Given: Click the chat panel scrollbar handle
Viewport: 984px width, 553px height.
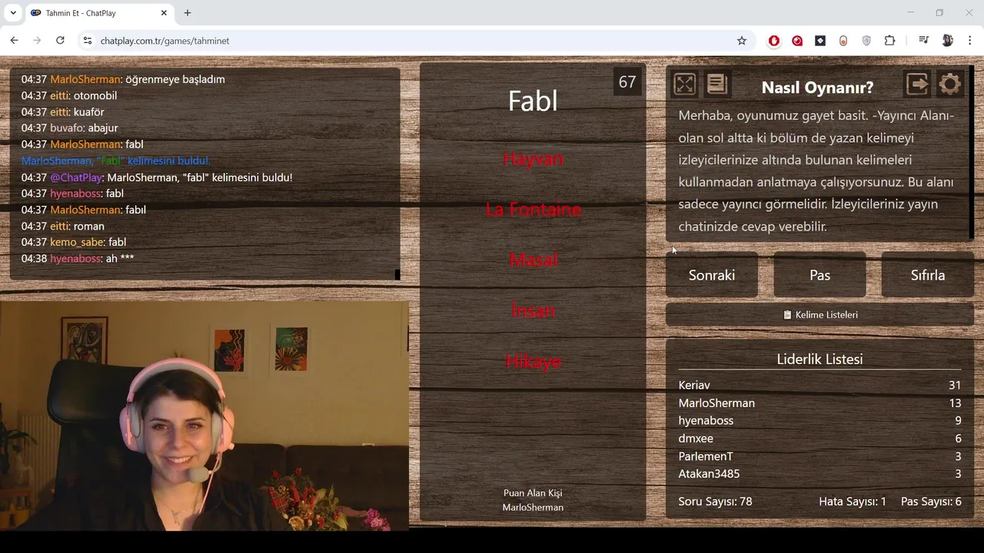Looking at the screenshot, I should pos(397,274).
